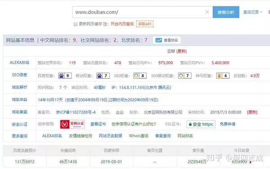
Task: Click keyword count 46万1438
Action: click(x=68, y=162)
